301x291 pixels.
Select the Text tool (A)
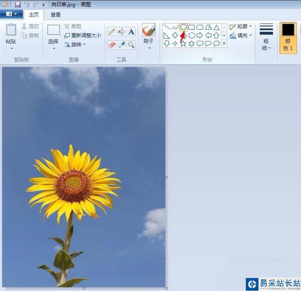[131, 31]
